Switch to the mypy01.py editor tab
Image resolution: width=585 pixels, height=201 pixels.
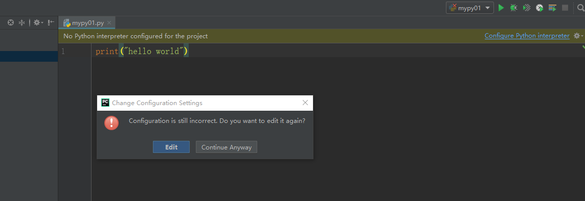87,23
